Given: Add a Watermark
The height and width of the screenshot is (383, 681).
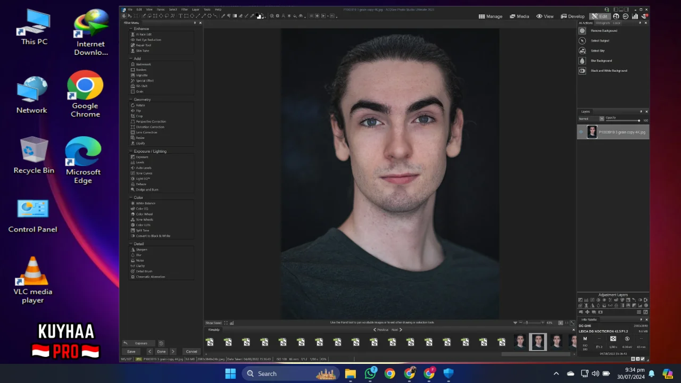Looking at the screenshot, I should 143,64.
